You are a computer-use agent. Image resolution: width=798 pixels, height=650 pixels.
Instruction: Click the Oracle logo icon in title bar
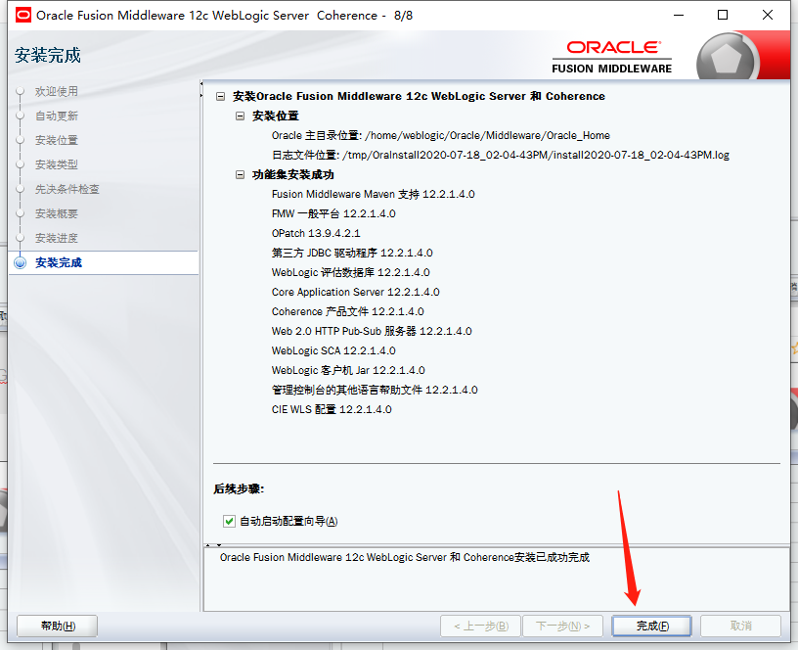pyautogui.click(x=23, y=16)
